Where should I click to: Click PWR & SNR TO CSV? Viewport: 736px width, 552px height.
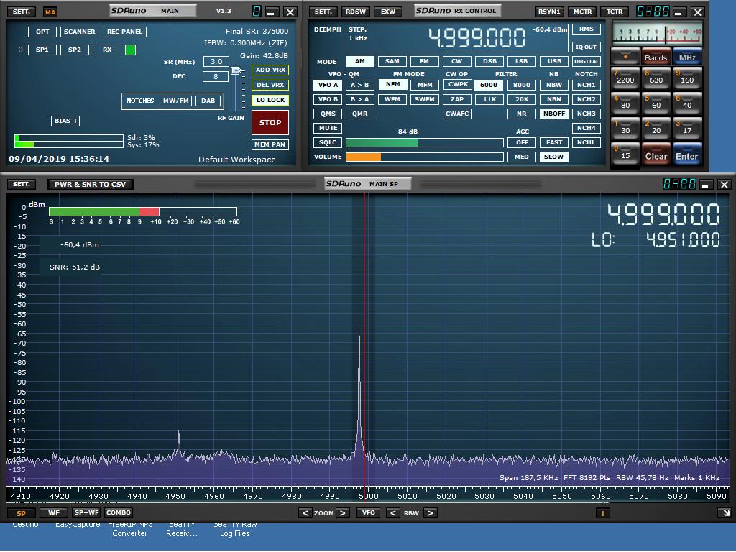pyautogui.click(x=90, y=185)
